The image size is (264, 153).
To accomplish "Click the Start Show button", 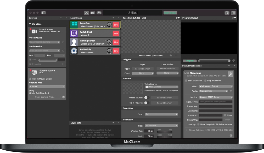I will 170,13.
